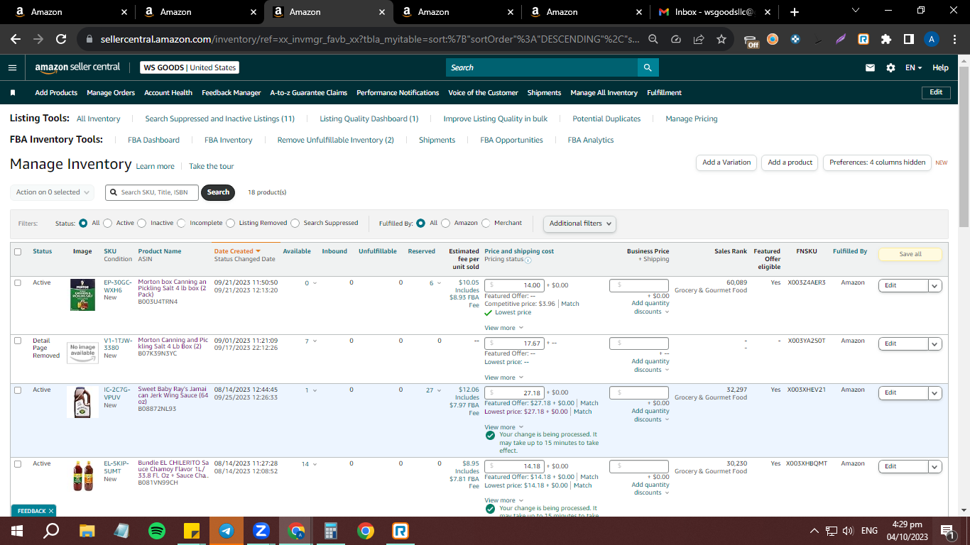
Task: Open Edit dropdown arrow for Morton box row
Action: point(935,285)
